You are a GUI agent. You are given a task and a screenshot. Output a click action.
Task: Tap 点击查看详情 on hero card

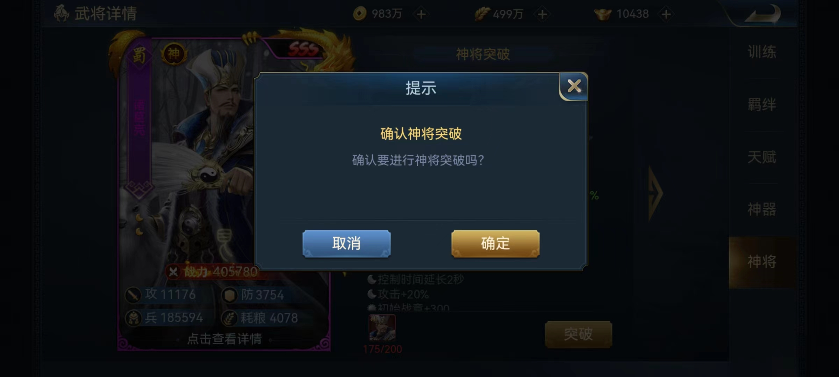(224, 339)
